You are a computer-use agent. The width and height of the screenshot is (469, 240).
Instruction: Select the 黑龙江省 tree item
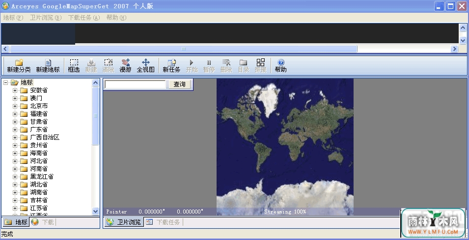42,177
